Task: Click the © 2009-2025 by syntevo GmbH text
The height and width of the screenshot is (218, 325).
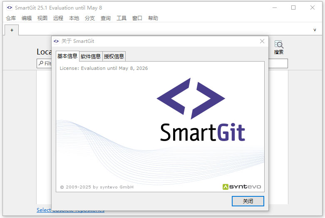Action: click(x=97, y=187)
